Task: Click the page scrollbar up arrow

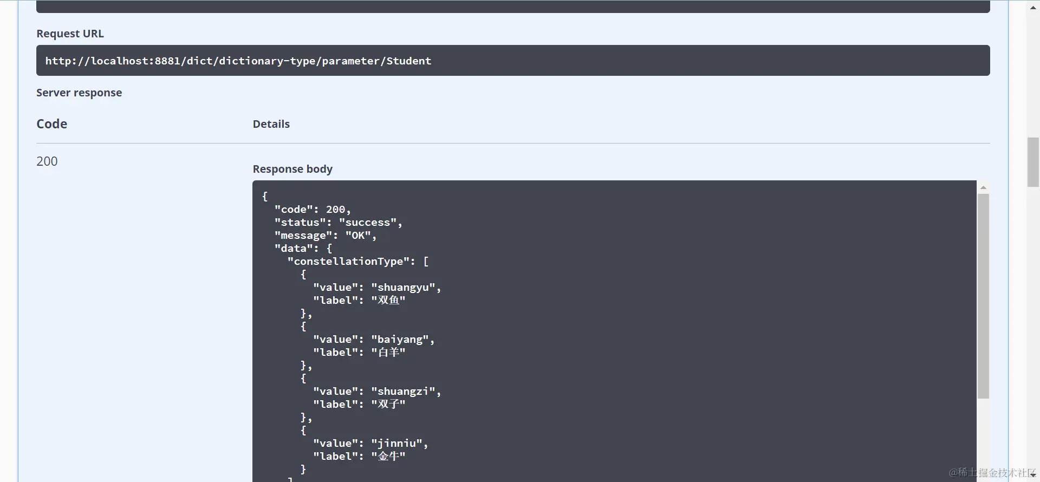Action: point(1033,6)
